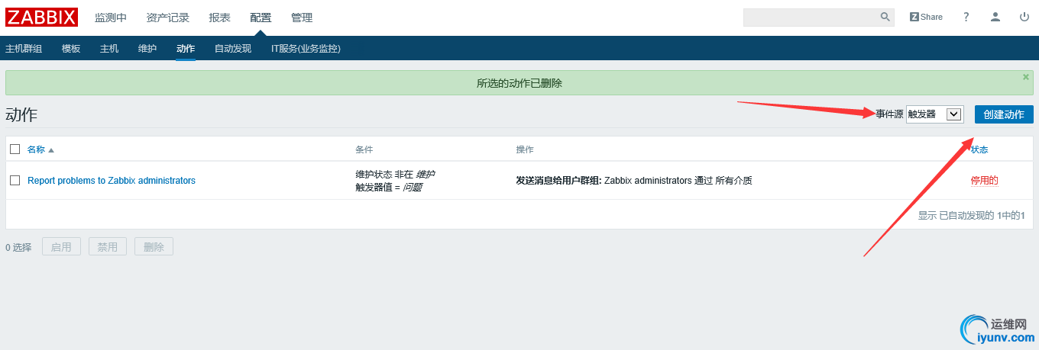
Task: Click the ZABBIX logo
Action: pos(42,17)
